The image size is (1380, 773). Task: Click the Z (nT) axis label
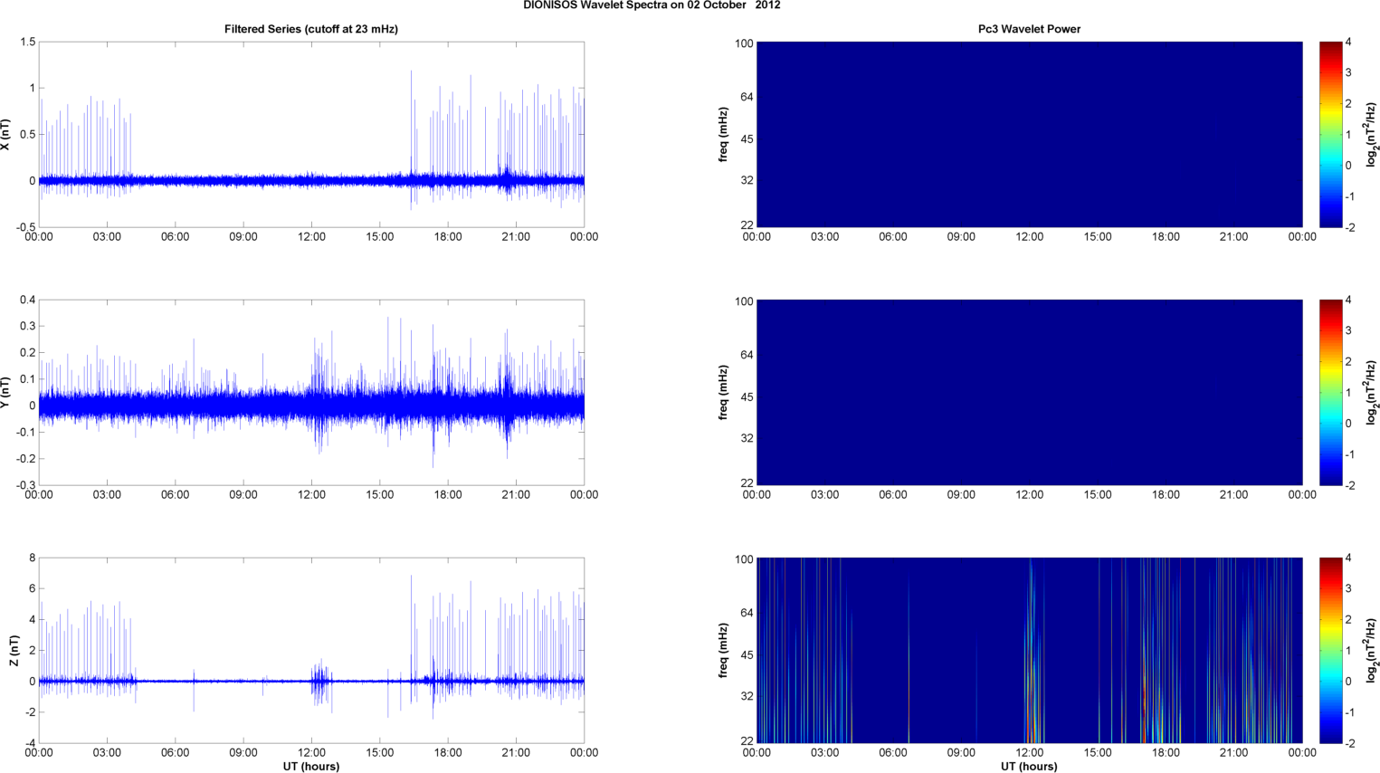coord(14,650)
